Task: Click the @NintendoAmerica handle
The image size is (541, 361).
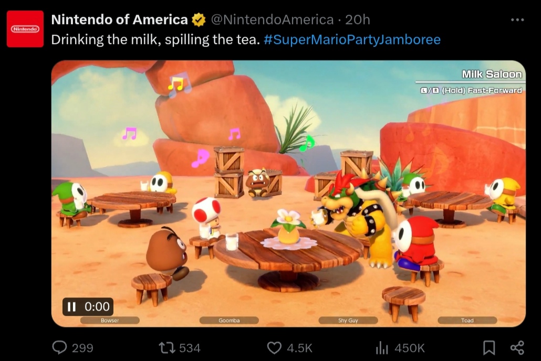Action: pos(272,19)
